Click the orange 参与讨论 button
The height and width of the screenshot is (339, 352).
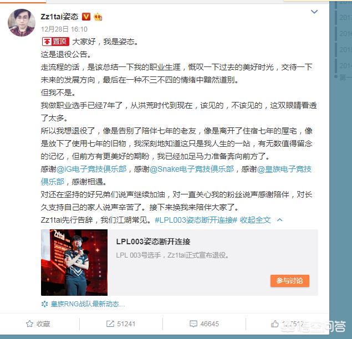click(289, 281)
